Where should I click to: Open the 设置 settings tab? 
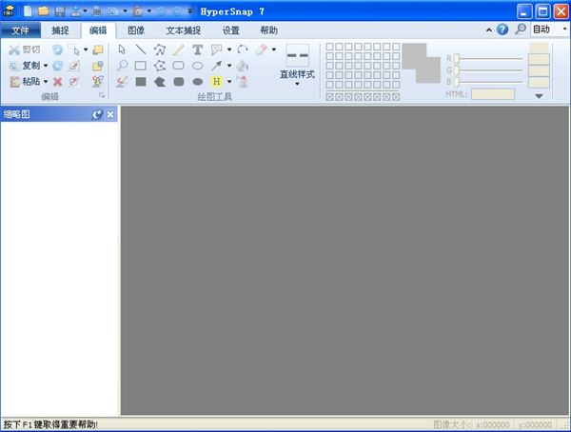pyautogui.click(x=230, y=29)
